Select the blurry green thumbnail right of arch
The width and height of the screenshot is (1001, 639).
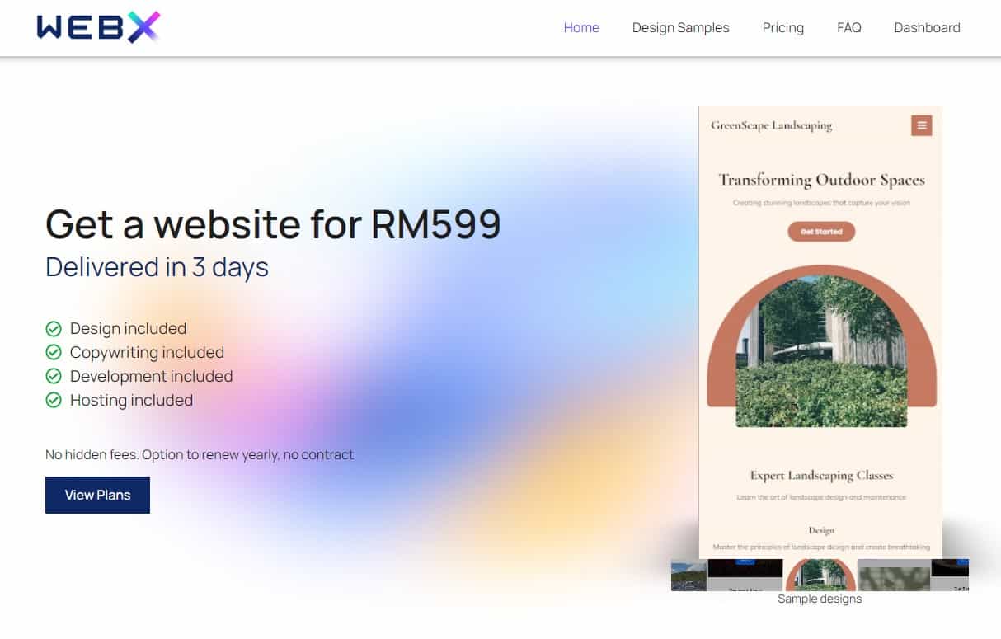pyautogui.click(x=894, y=575)
